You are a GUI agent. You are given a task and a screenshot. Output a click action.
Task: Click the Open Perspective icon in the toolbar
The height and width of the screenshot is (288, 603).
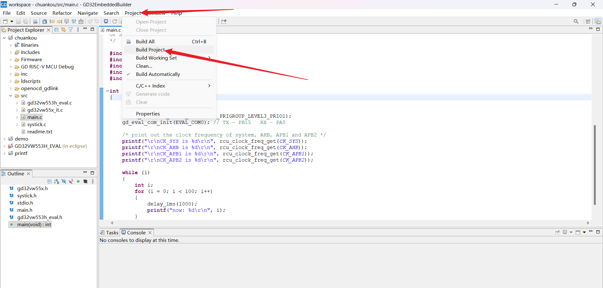(588, 22)
